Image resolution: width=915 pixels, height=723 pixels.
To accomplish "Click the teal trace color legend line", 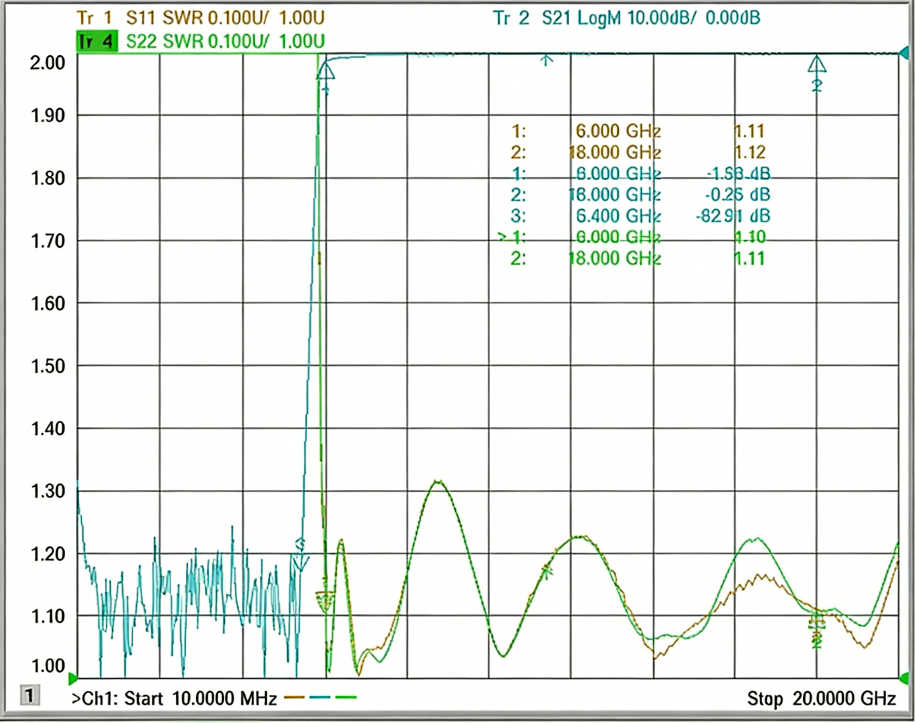I will pos(320,698).
